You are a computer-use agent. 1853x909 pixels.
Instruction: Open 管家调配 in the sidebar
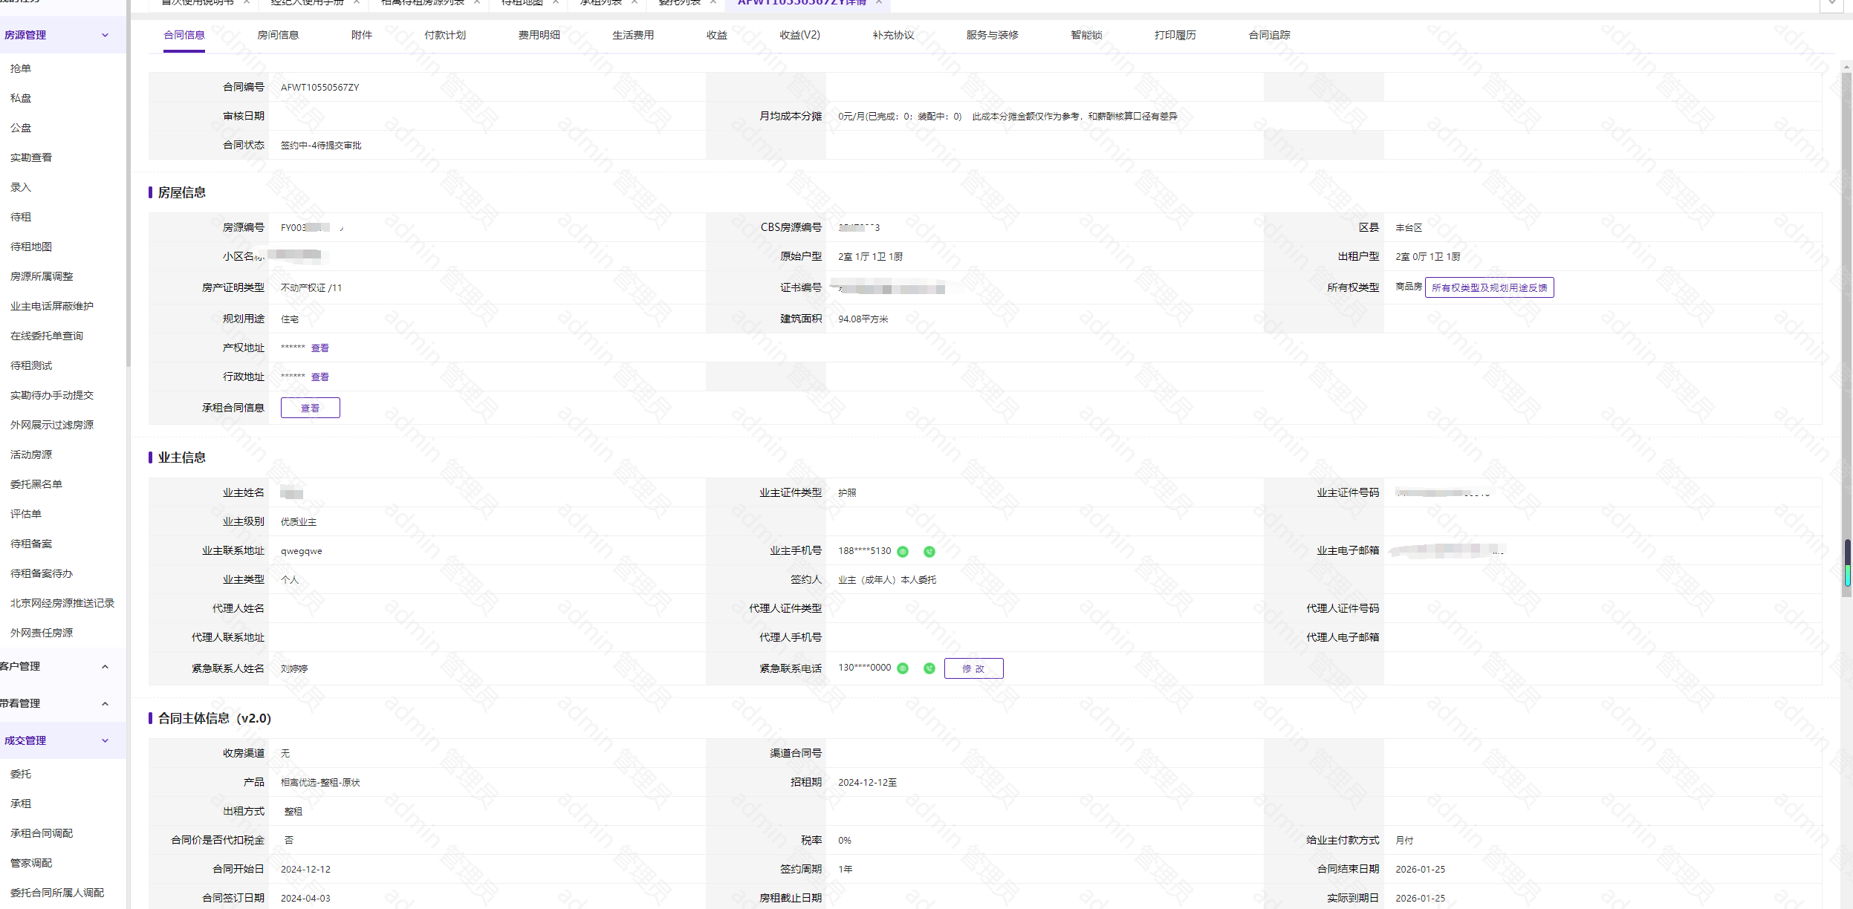click(31, 863)
